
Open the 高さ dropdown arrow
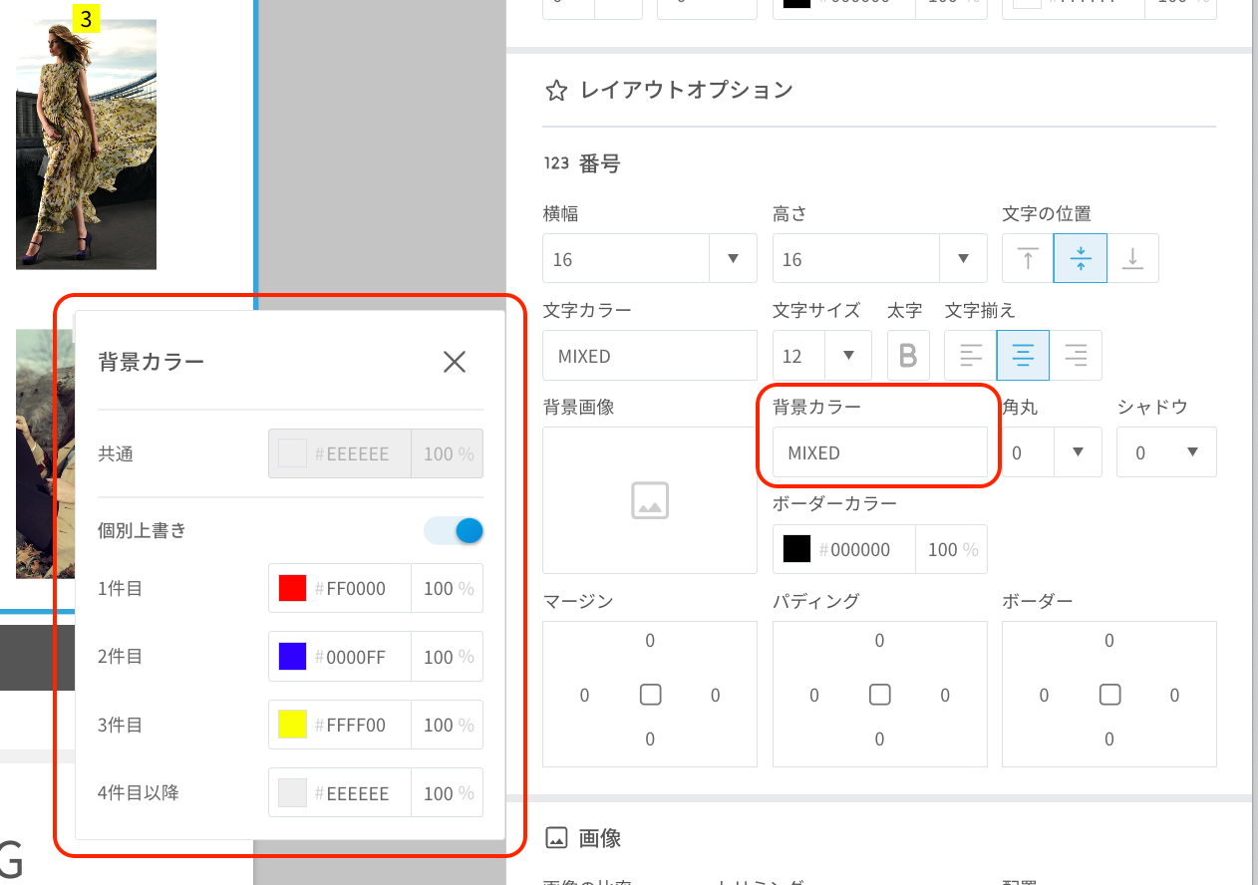[964, 259]
